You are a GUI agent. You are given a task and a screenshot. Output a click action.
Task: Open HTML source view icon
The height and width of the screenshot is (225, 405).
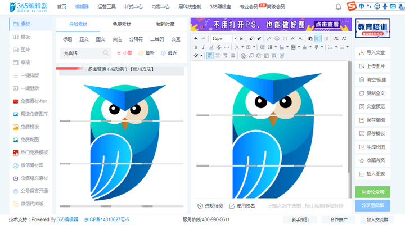tap(282, 56)
